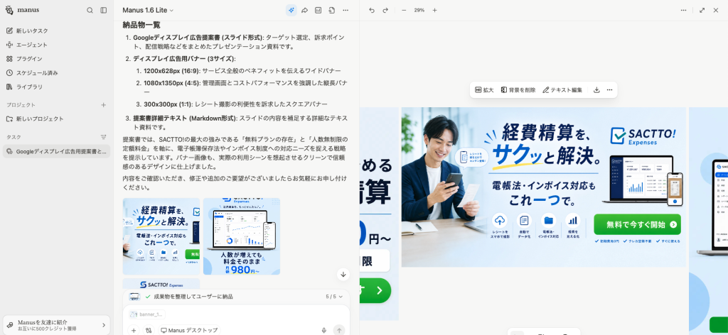
Task: Open the connectors icon in composer
Action: click(x=149, y=330)
